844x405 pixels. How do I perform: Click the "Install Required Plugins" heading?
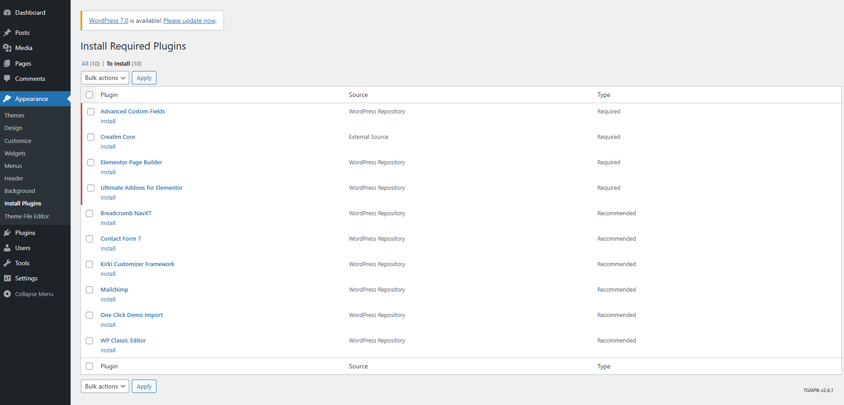(x=133, y=46)
